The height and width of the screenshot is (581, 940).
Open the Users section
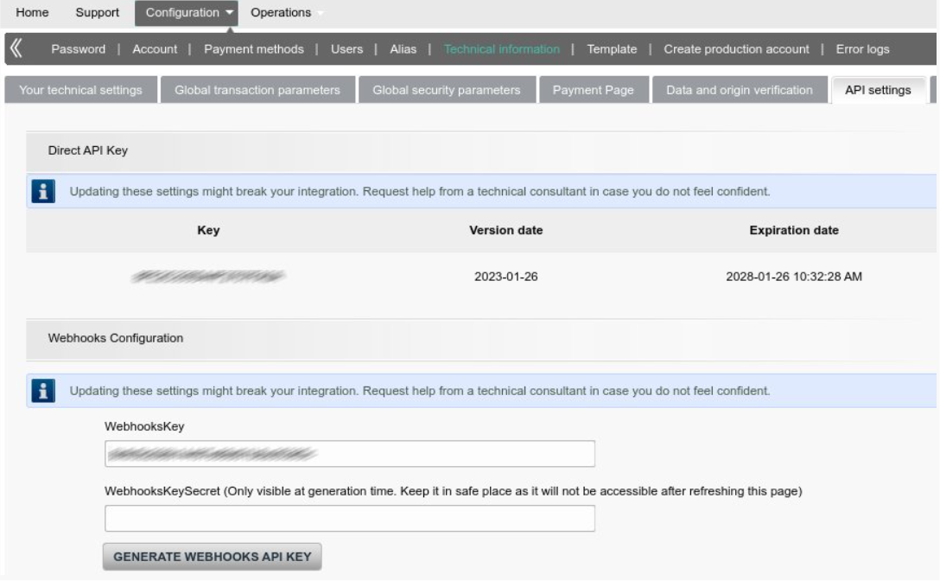(x=346, y=49)
